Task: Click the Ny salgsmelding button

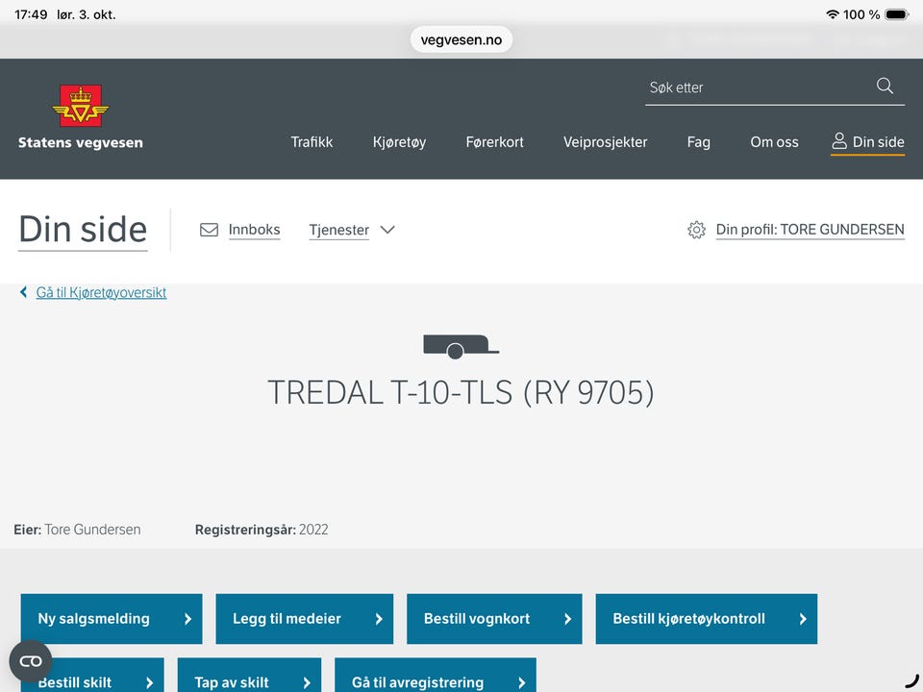Action: pyautogui.click(x=112, y=618)
